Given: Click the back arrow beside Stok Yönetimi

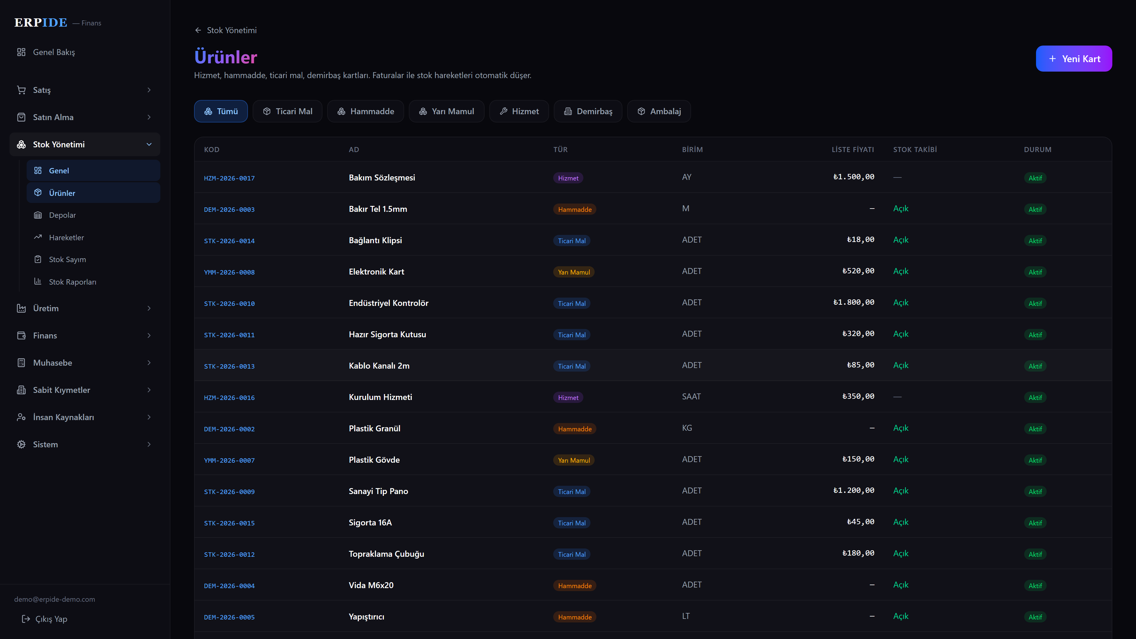Looking at the screenshot, I should (198, 30).
